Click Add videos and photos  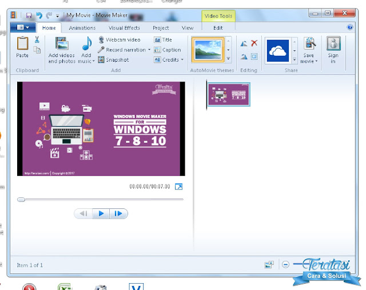tap(62, 50)
